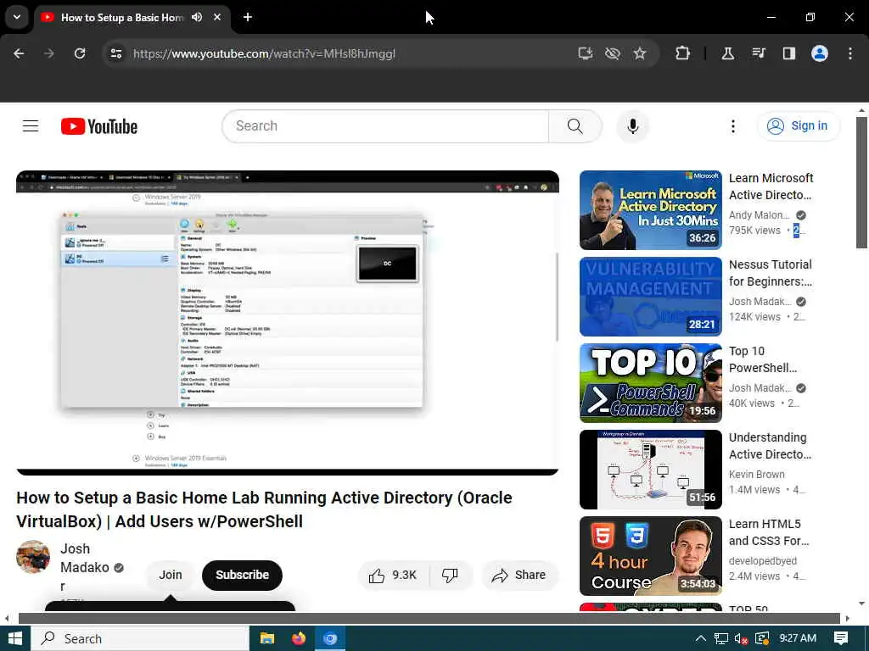This screenshot has height=651, width=869.
Task: Open Chrome three-dot menu
Action: 850,53
